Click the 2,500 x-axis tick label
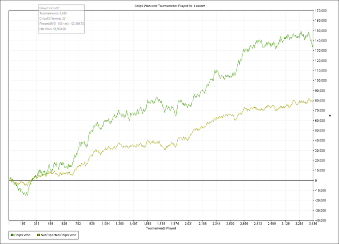 (x=230, y=224)
